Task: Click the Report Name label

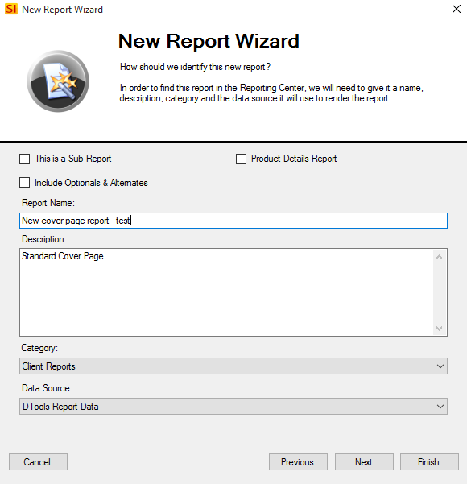Action: click(x=48, y=203)
